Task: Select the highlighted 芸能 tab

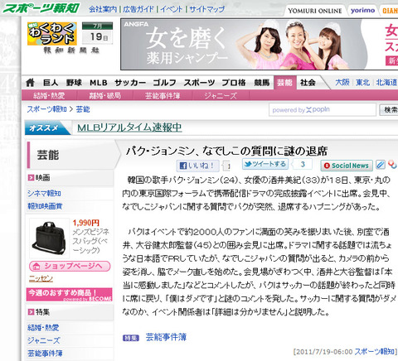Action: (285, 82)
